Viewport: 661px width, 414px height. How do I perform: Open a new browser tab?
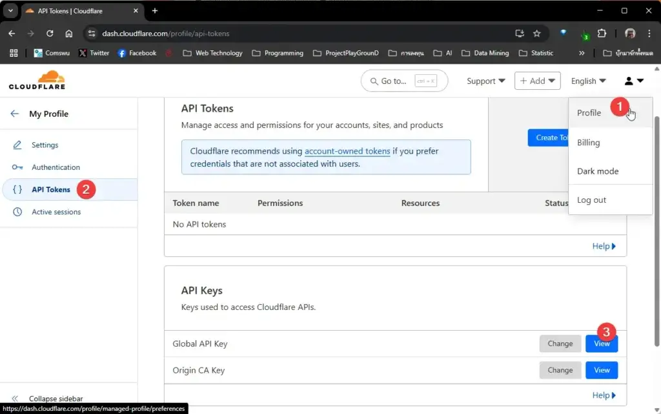155,11
